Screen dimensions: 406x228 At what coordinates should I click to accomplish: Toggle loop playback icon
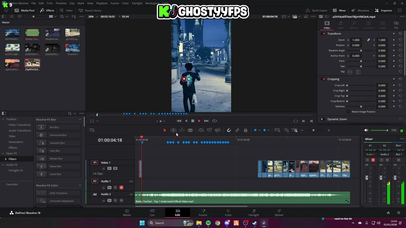pos(214,121)
